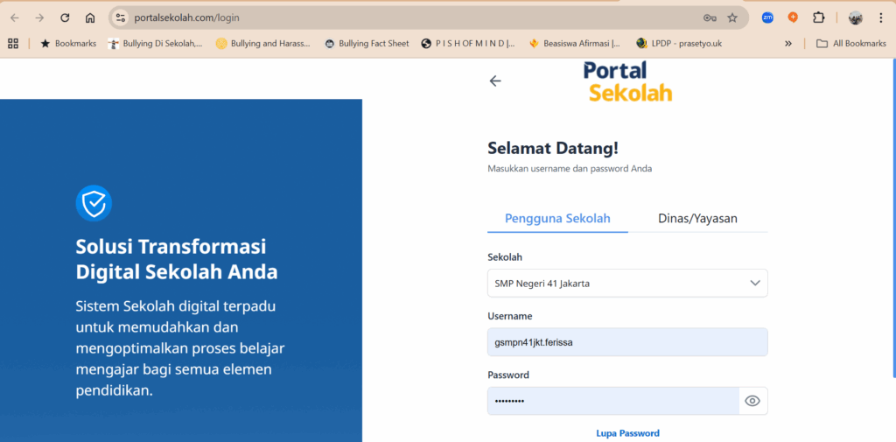Switch to the Dinas/Yayasan tab

[697, 219]
